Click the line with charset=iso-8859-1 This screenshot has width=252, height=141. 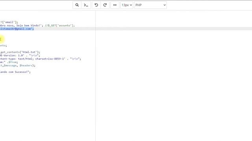tap(41, 59)
